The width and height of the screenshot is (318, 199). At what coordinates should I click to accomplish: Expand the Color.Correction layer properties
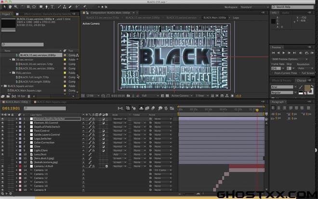[17, 143]
